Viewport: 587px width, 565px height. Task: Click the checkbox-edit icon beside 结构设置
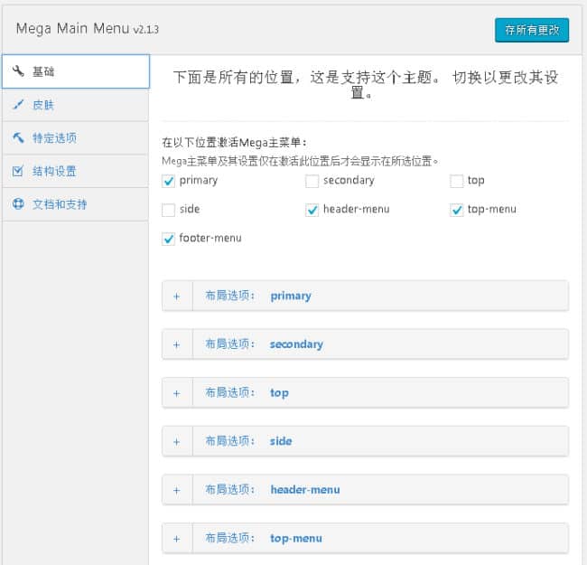tap(18, 171)
